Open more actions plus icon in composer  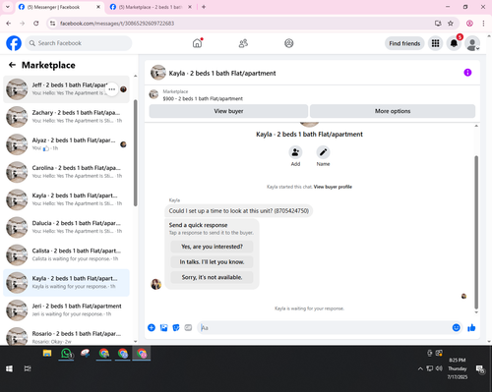152,327
